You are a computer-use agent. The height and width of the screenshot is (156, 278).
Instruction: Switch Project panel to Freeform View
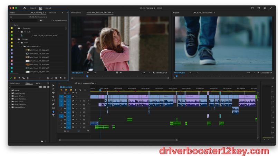click(x=23, y=78)
